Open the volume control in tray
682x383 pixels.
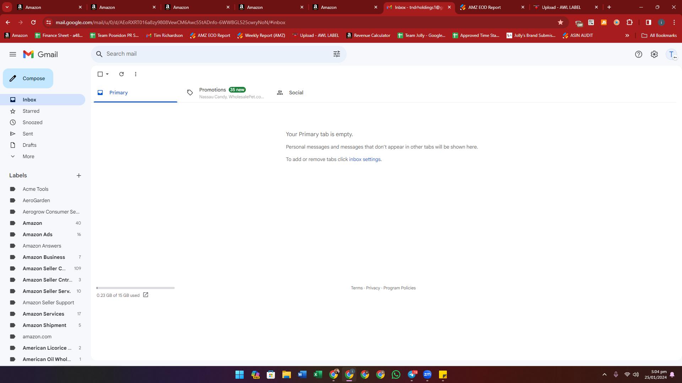click(636, 374)
